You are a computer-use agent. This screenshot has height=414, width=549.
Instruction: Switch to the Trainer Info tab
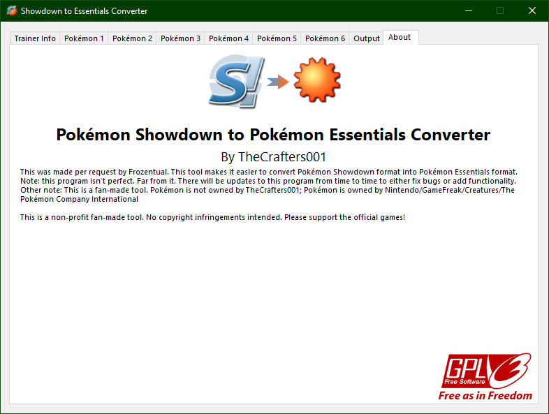tap(35, 38)
